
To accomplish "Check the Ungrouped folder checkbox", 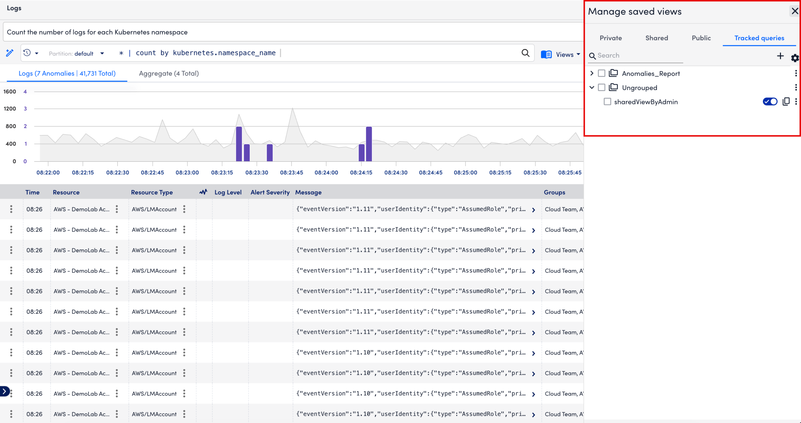I will coord(601,87).
